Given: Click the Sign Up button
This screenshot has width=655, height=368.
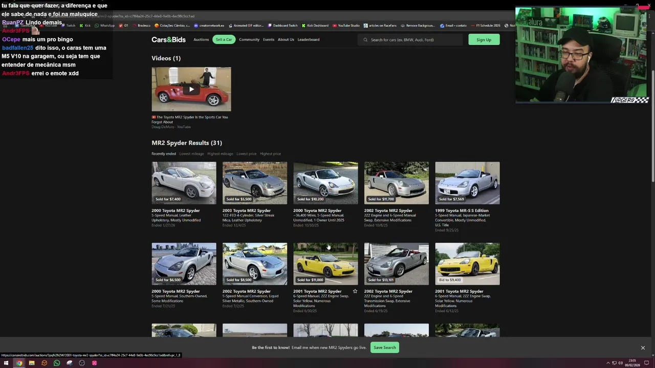Looking at the screenshot, I should 484,39.
